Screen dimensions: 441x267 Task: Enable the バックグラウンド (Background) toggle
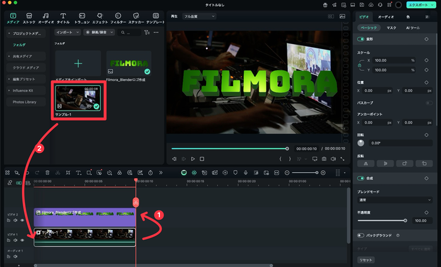(x=361, y=235)
